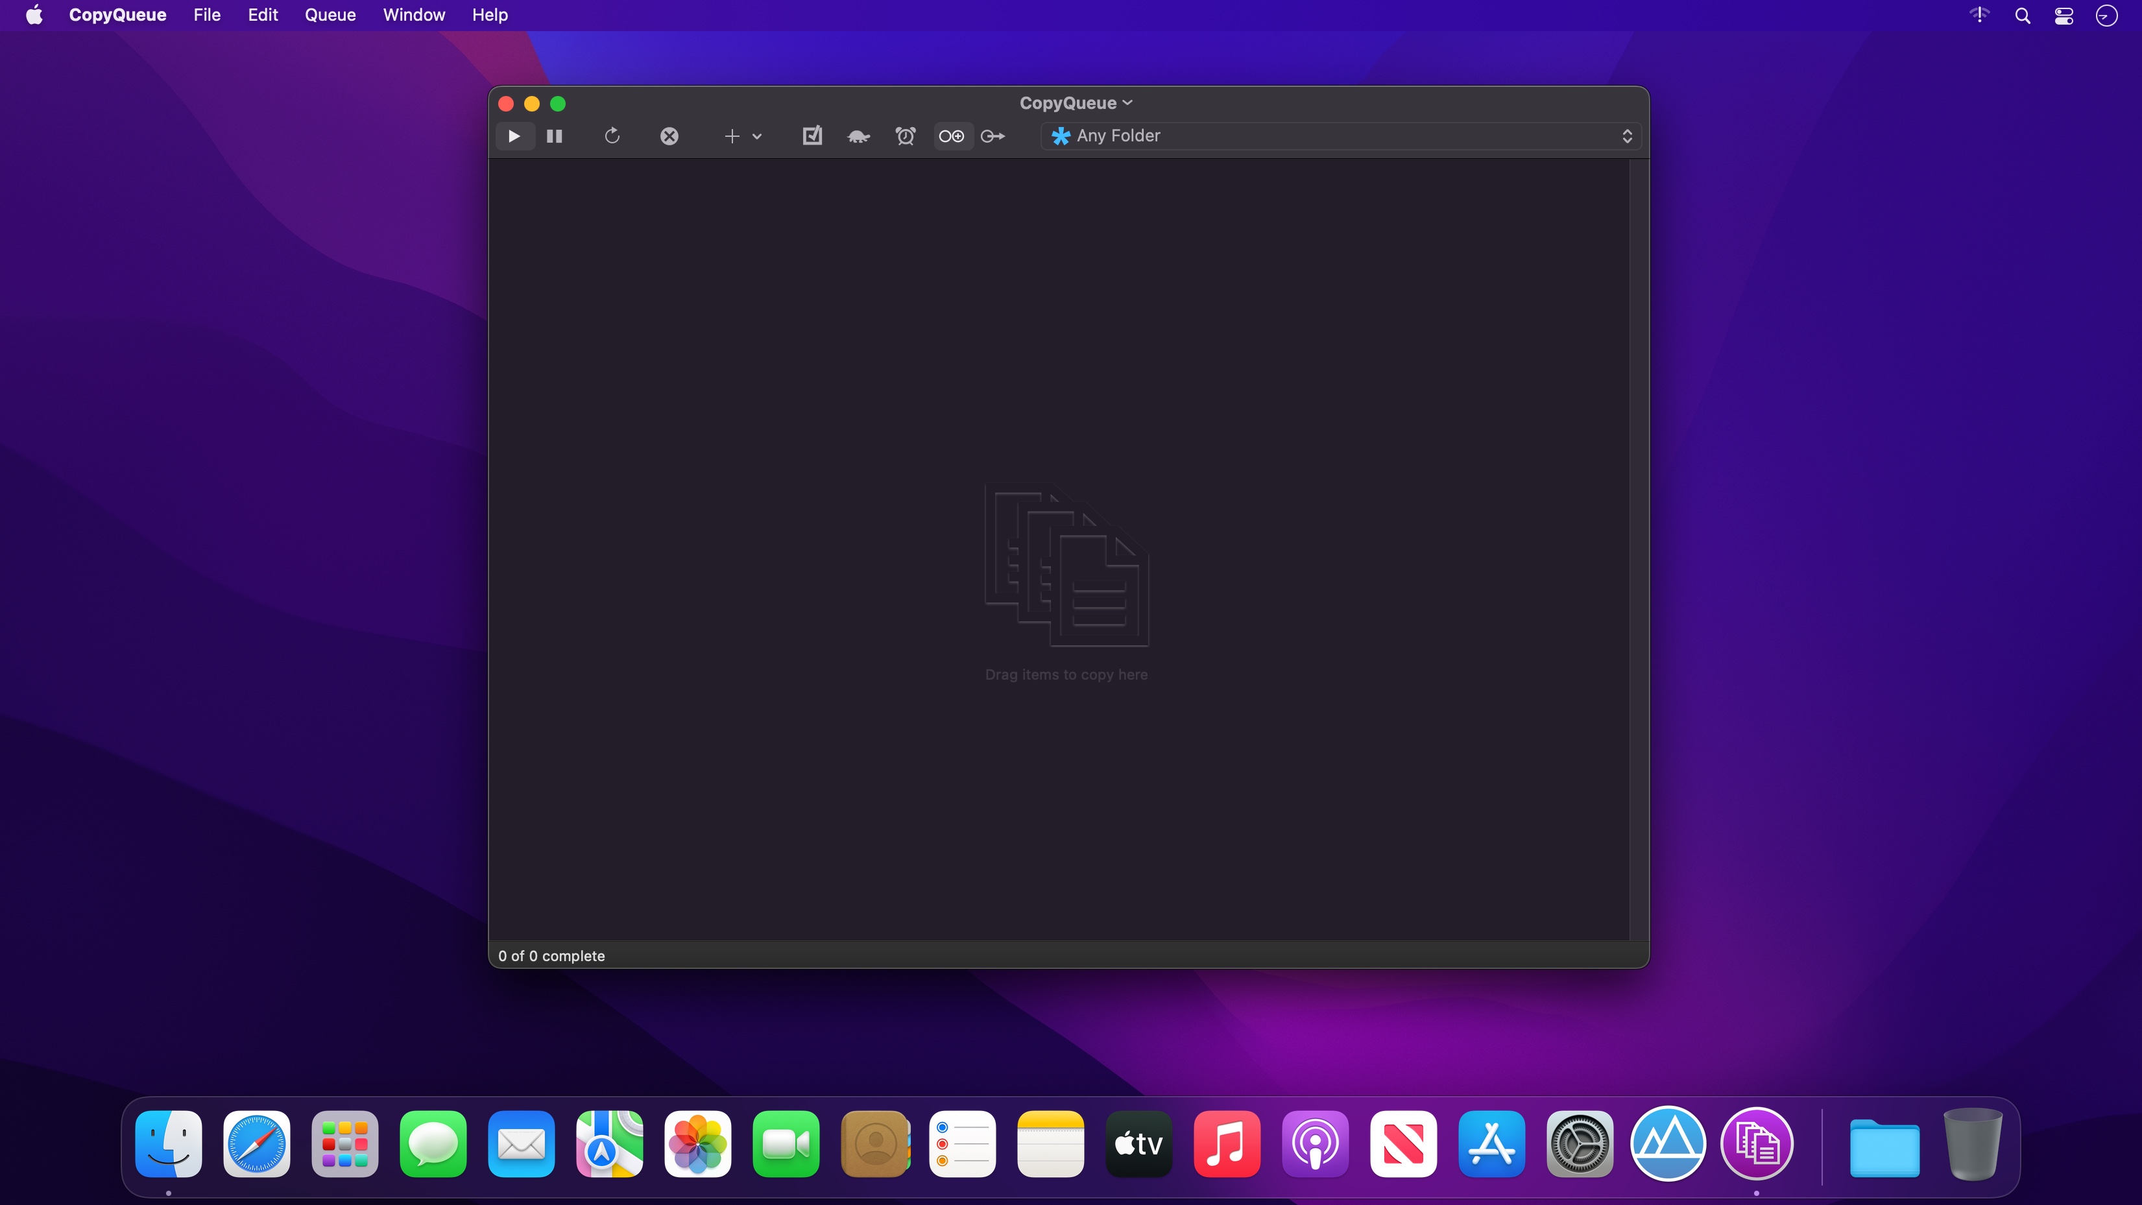
Task: Minimize the CopyQueue window with yellow button
Action: pyautogui.click(x=532, y=104)
